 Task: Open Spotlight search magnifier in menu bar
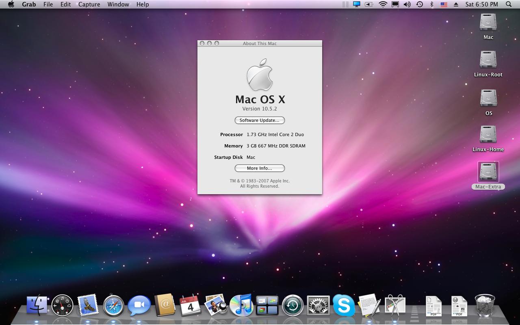click(509, 4)
